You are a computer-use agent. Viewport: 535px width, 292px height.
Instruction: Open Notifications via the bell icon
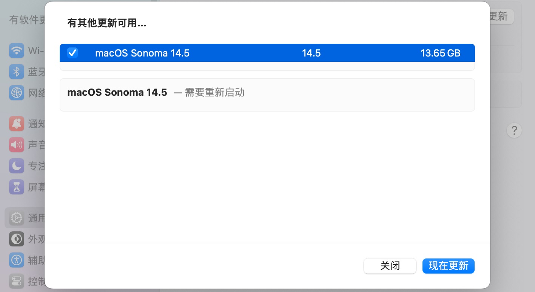coord(17,124)
